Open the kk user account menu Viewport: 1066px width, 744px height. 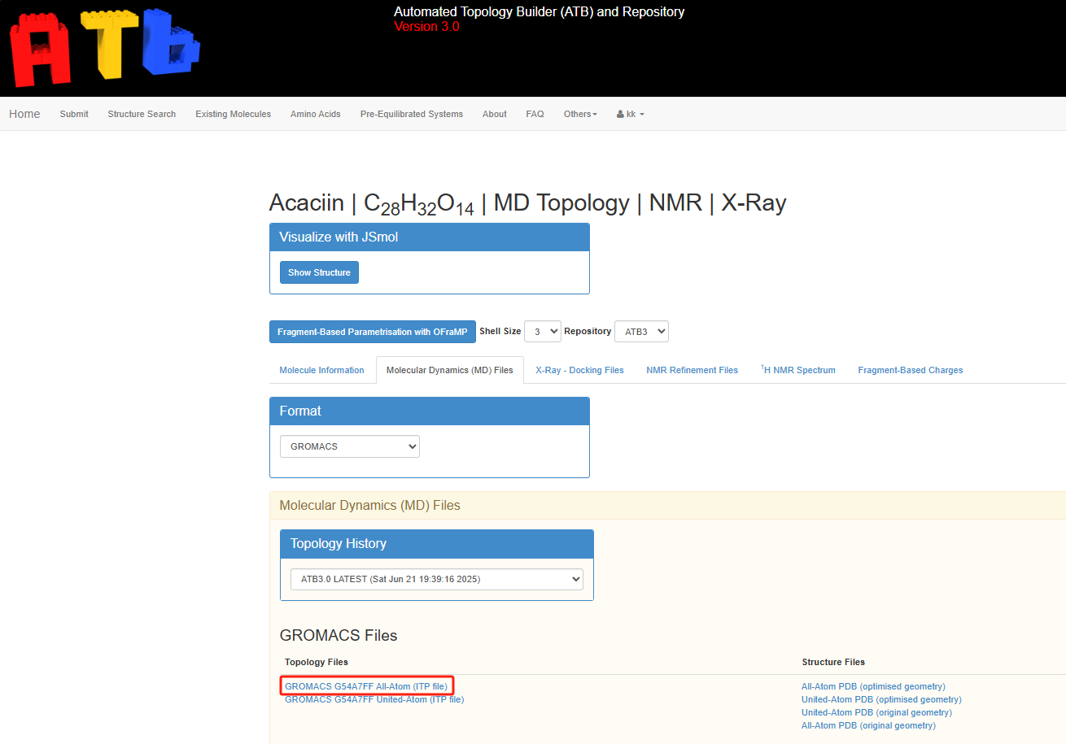tap(630, 114)
